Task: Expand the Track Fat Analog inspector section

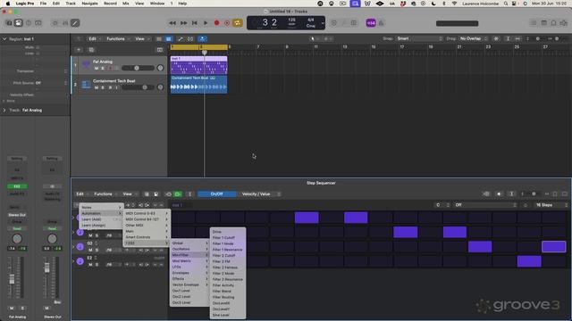Action: tap(4, 110)
